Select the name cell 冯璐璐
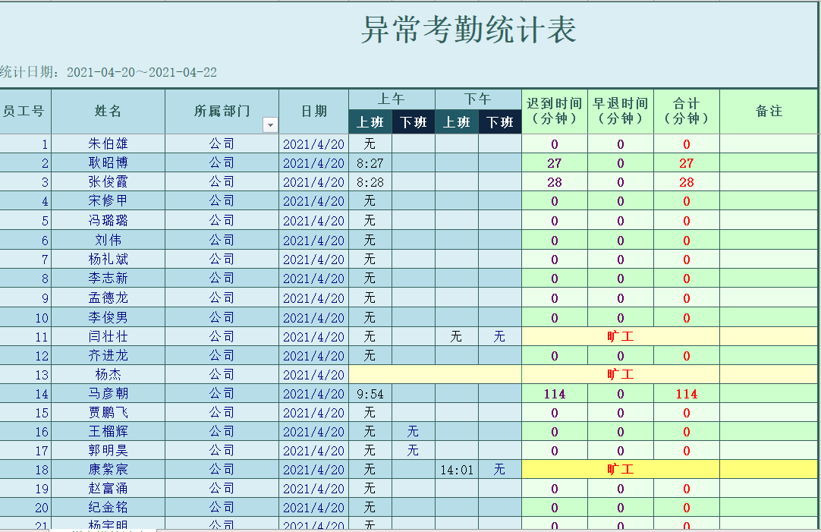 [x=109, y=220]
